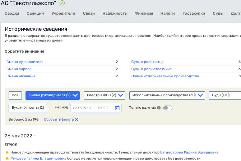Image resolution: width=241 pixels, height=161 pixels.
Task: Click the Период date range field
Action: (x=96, y=108)
